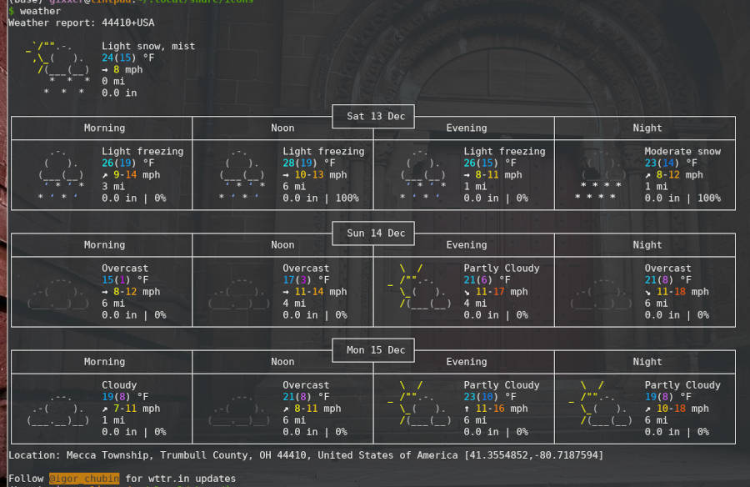Image resolution: width=750 pixels, height=487 pixels.
Task: Open the @igor_chubin highlighted link
Action: click(82, 479)
